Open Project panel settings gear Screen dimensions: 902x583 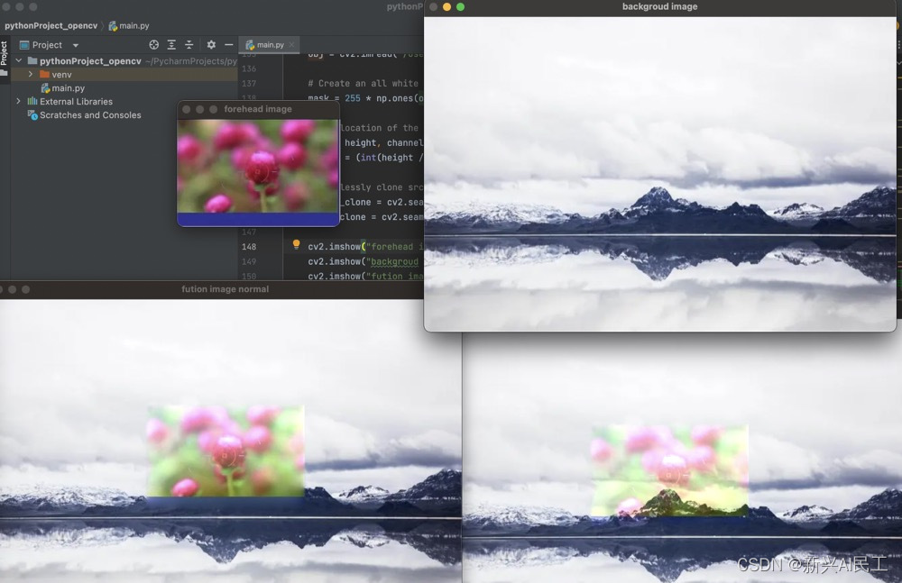point(211,45)
